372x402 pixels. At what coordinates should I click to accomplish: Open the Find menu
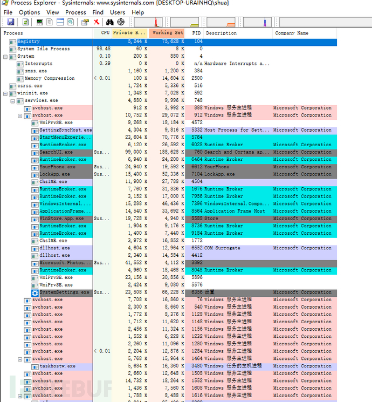[98, 12]
